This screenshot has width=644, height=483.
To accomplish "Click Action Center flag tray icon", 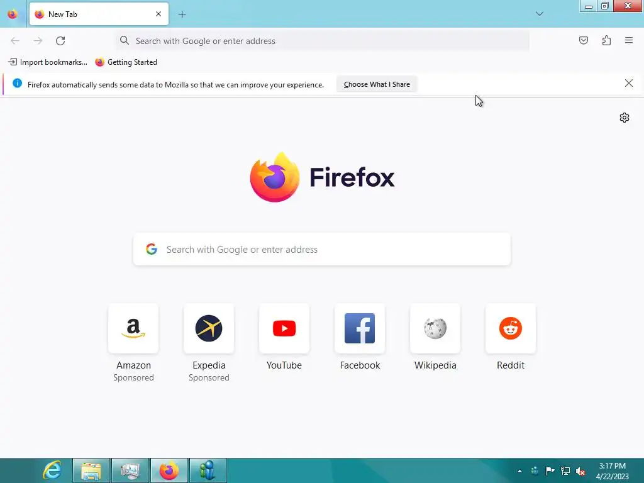I will (550, 470).
